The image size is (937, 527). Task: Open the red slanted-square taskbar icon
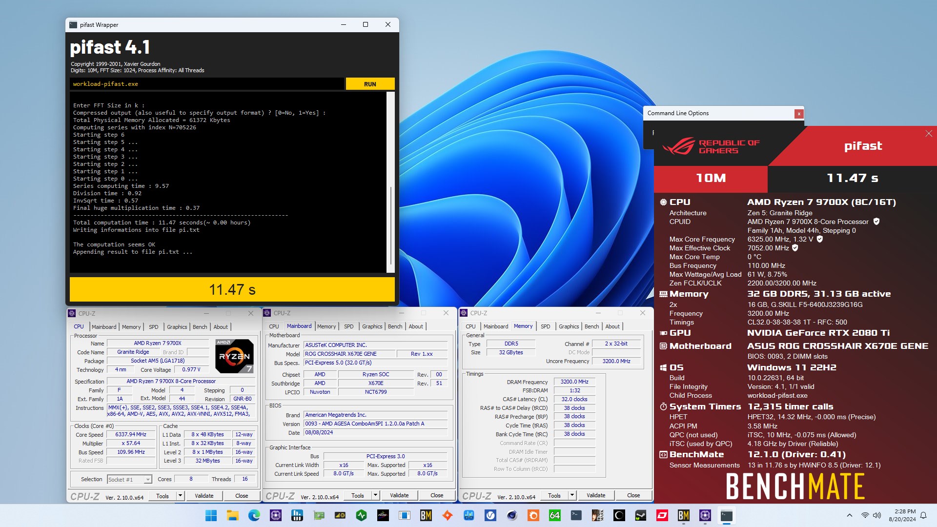pyautogui.click(x=662, y=515)
